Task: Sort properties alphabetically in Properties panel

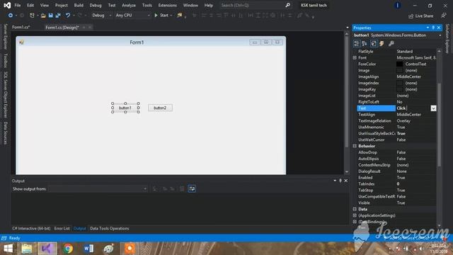Action: click(x=365, y=43)
